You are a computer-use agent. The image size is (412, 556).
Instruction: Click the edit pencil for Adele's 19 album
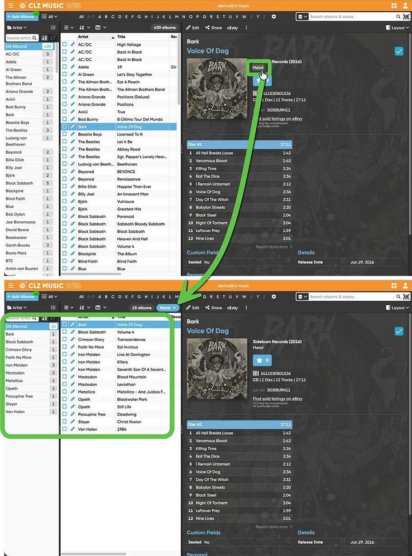72,67
